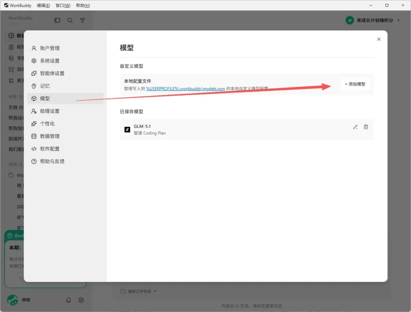Open 账户管理 settings section
Viewport: 411px width, 312px height.
(x=65, y=48)
